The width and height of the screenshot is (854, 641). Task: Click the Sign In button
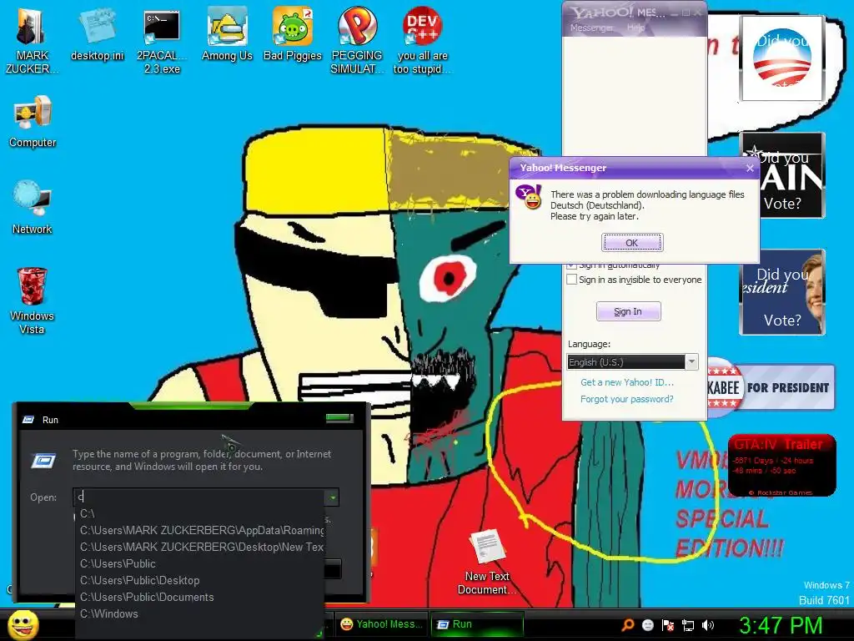tap(628, 311)
